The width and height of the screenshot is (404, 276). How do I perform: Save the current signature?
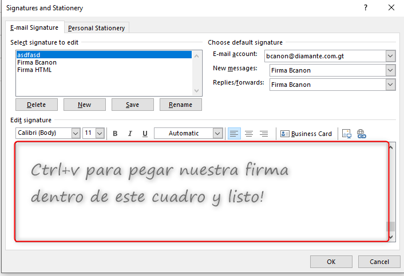[132, 105]
